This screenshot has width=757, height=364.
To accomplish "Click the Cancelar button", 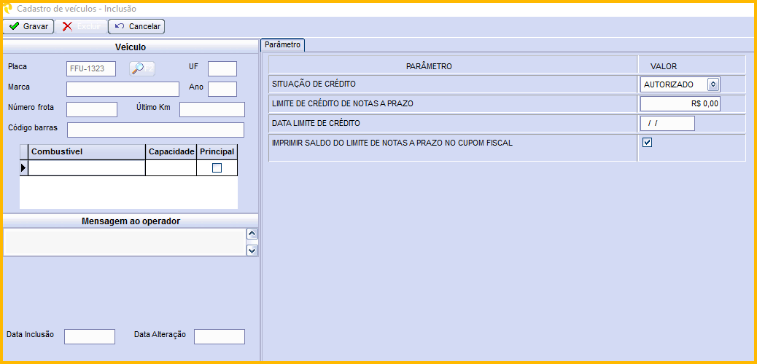I will [x=136, y=26].
